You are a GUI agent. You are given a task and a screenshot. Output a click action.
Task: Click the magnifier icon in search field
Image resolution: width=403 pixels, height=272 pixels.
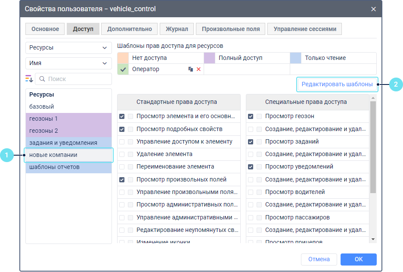42,79
